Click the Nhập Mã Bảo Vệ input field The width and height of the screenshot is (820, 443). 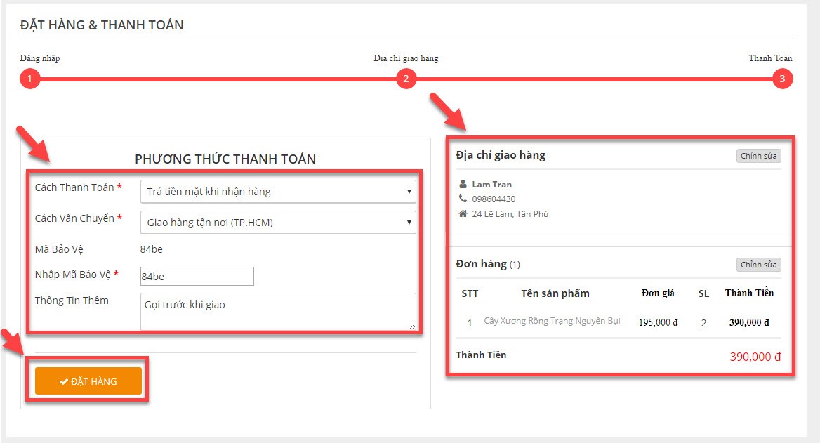click(x=197, y=276)
